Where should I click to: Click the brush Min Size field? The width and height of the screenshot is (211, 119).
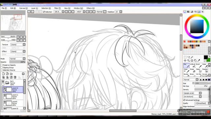pos(201,86)
